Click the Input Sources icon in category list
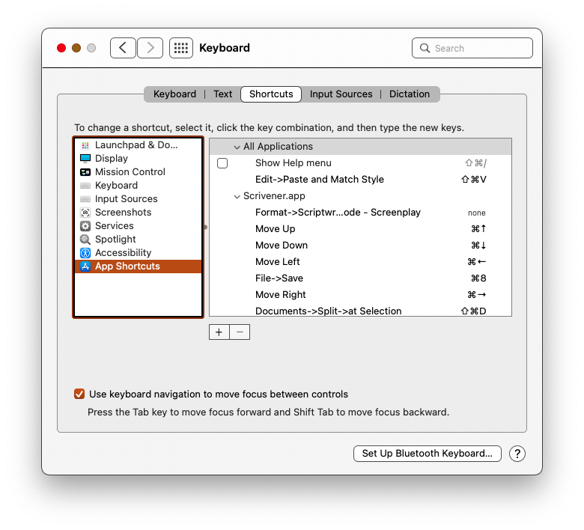 point(85,199)
